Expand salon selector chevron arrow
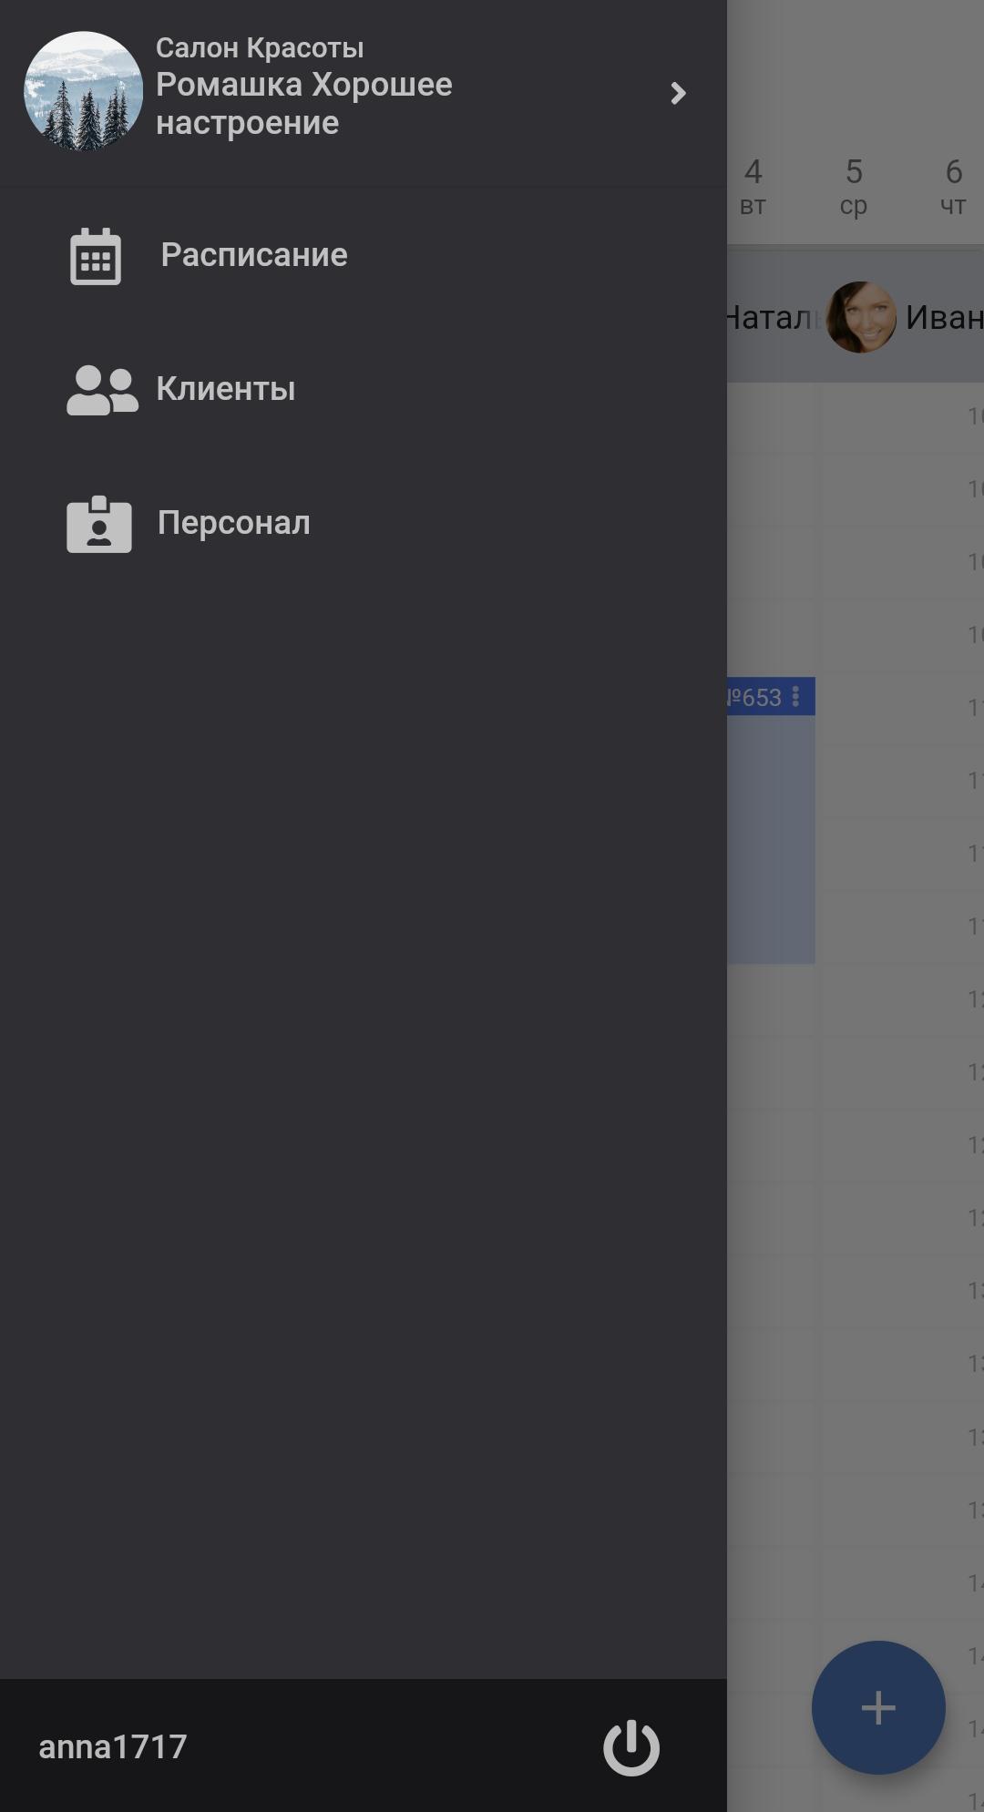 click(x=678, y=93)
